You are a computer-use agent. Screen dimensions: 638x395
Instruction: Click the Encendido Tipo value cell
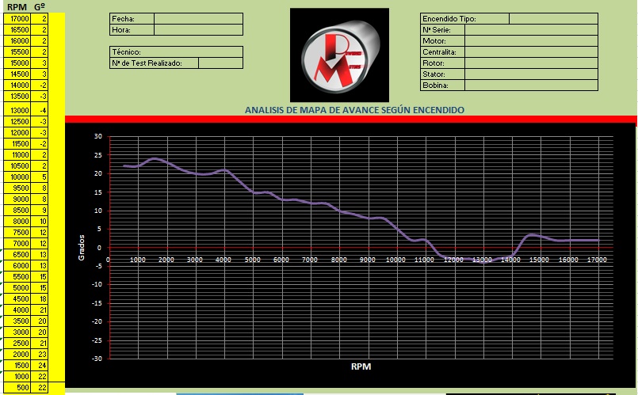(x=552, y=18)
